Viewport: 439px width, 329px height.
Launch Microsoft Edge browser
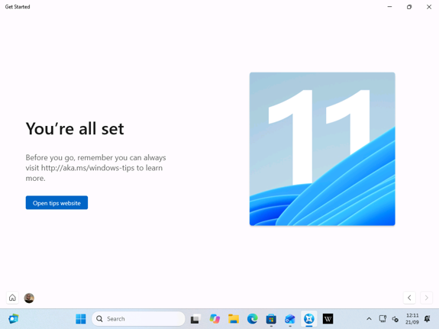(x=252, y=318)
